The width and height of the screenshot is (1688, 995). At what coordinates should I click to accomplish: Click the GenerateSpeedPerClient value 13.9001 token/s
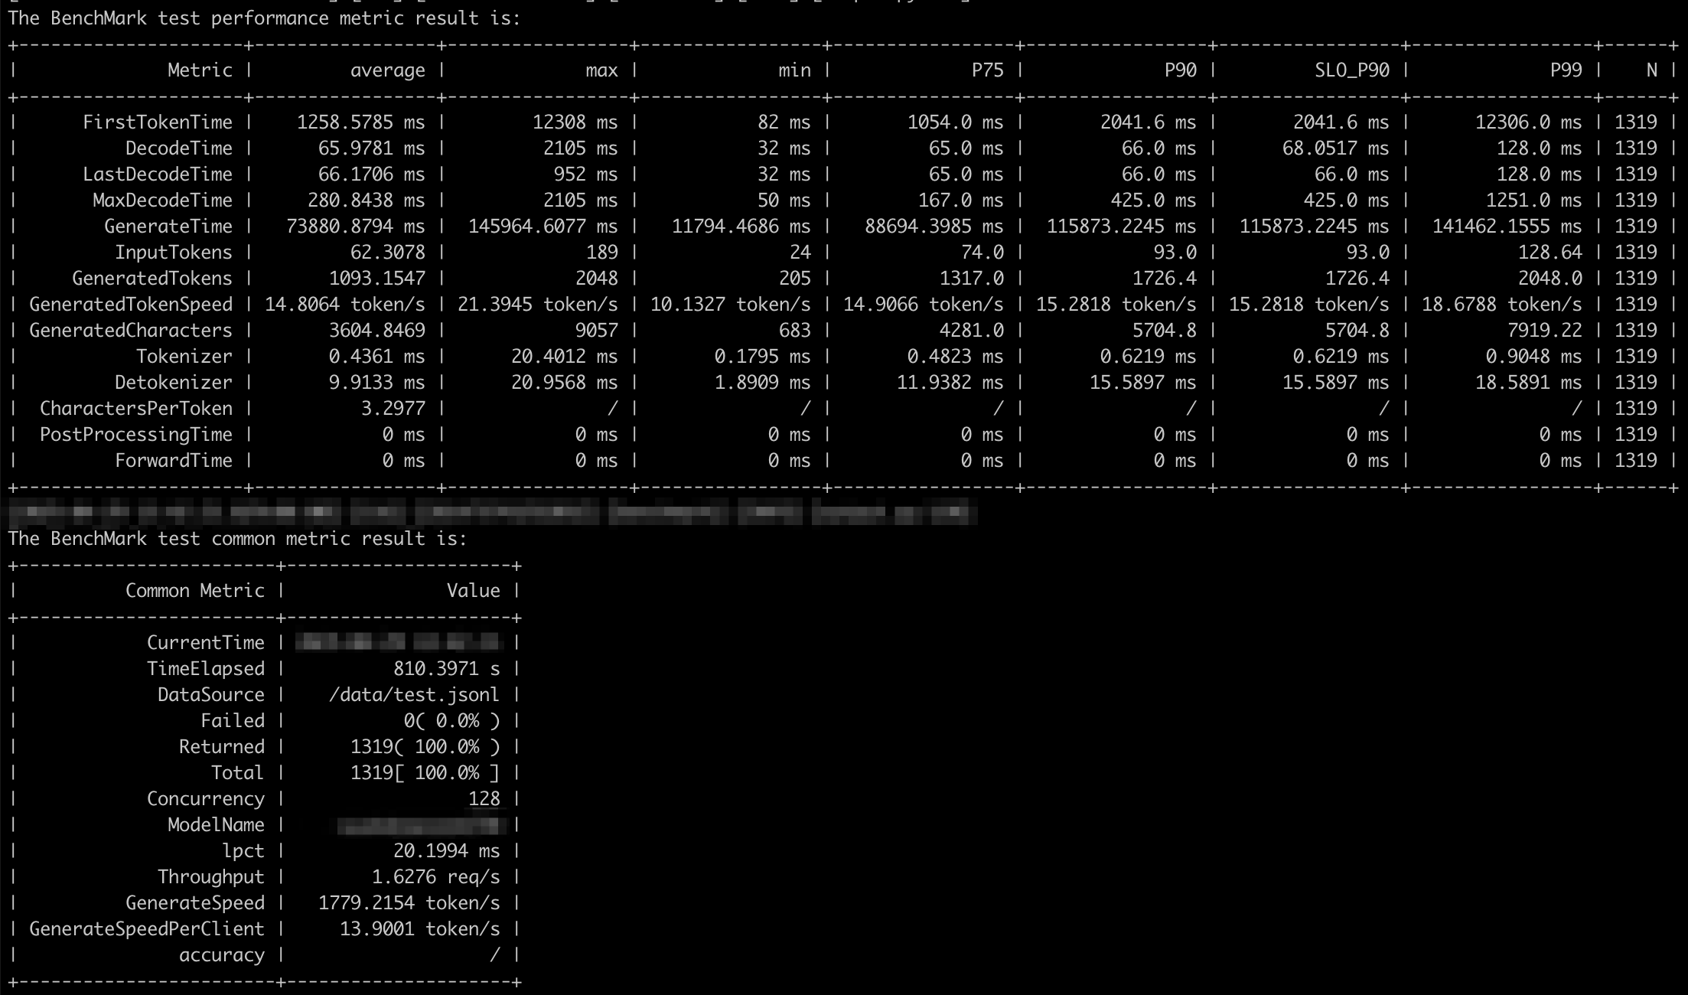point(420,929)
